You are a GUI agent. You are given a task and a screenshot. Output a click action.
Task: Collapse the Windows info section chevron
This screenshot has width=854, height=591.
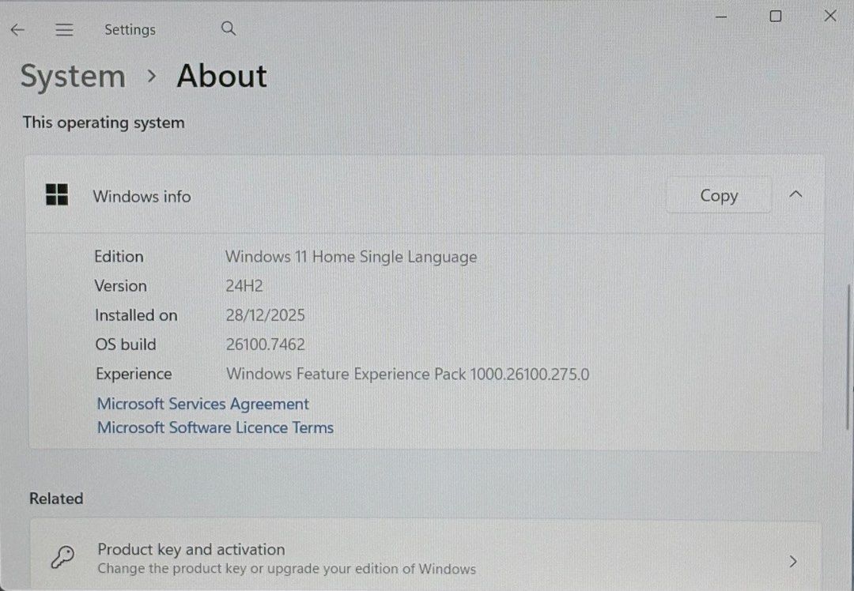(x=795, y=195)
